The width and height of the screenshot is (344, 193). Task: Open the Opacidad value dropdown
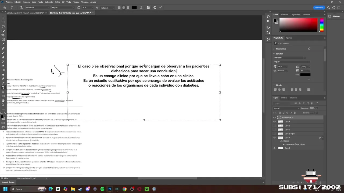pos(317,108)
